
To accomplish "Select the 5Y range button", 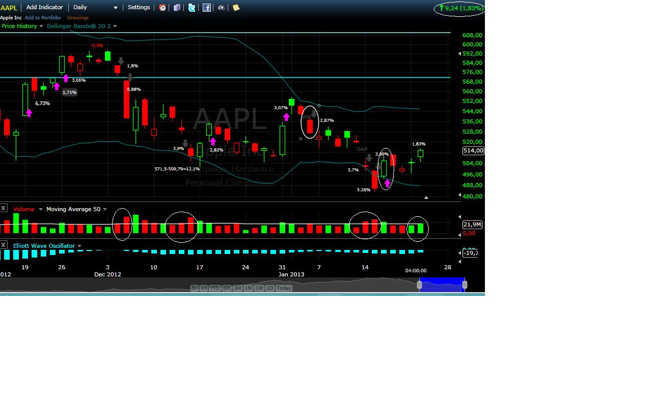I will coord(195,288).
